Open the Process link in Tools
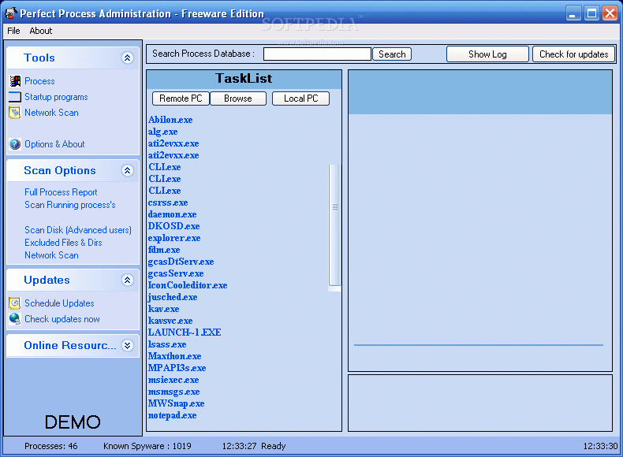Image resolution: width=623 pixels, height=457 pixels. click(39, 81)
